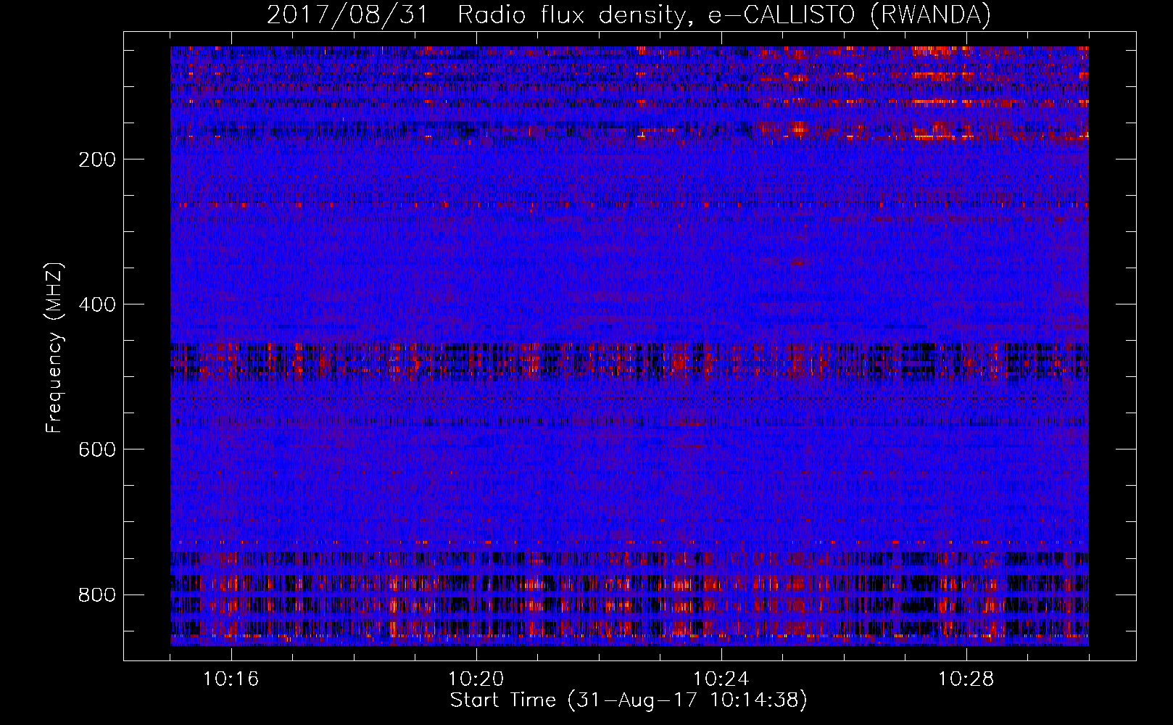Click the 10:24 time tick label
Image resolution: width=1173 pixels, height=725 pixels.
pyautogui.click(x=721, y=679)
